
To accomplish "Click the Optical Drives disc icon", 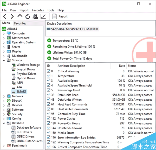I will tap(14, 78).
